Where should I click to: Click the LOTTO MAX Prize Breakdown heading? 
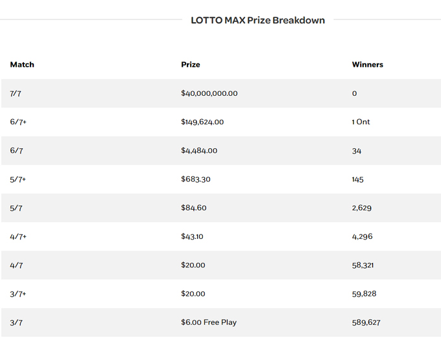257,20
